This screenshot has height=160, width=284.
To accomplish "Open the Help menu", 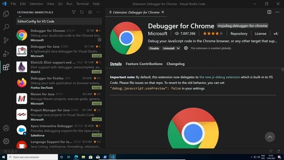I will click(x=96, y=4).
